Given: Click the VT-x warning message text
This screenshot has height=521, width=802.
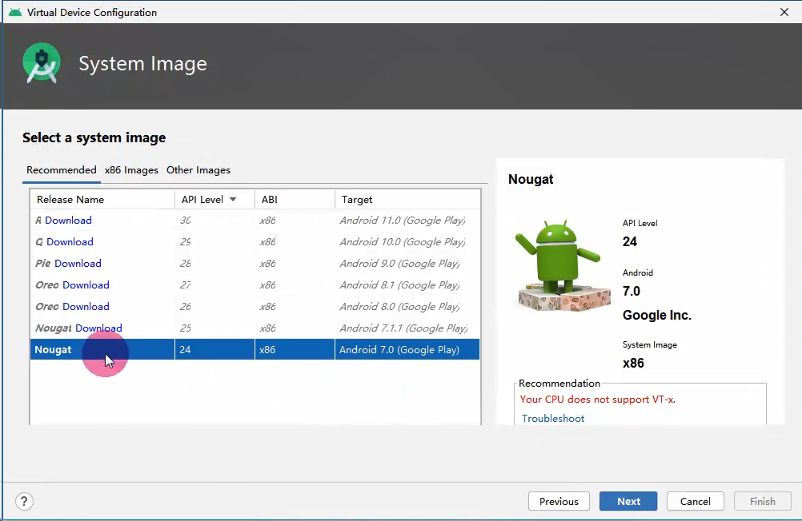Looking at the screenshot, I should pyautogui.click(x=597, y=400).
